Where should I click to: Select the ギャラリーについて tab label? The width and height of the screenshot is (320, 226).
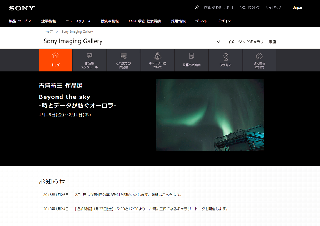point(157,65)
